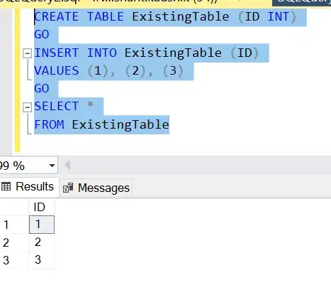Select row header number 1
331x295 pixels.
point(14,225)
